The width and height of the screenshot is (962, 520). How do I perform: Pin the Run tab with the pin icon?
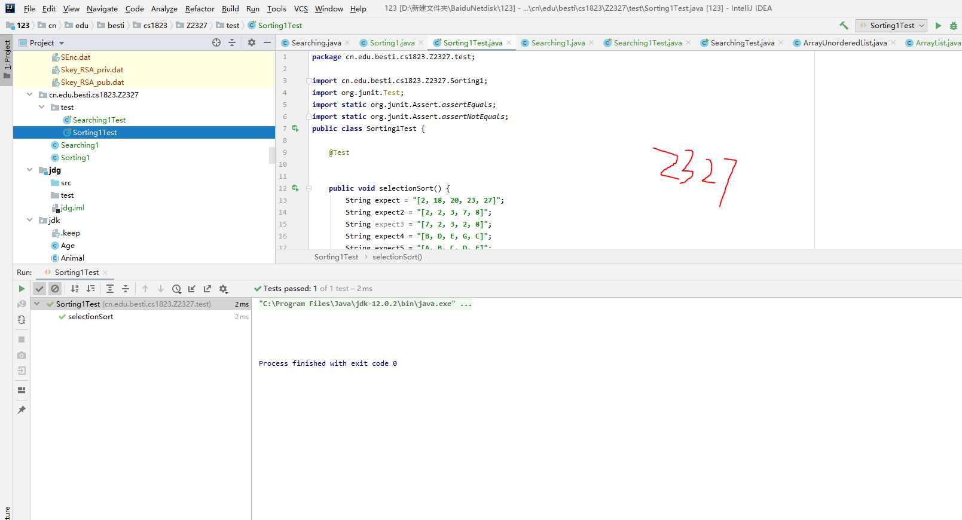click(22, 410)
